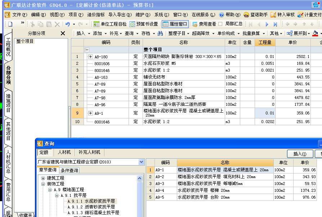Switch to 措施项目 side tab
The height and width of the screenshot is (217, 322).
pos(8,103)
